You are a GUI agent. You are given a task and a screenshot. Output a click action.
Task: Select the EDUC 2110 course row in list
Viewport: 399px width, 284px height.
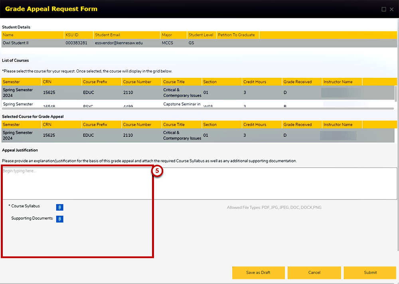click(160, 93)
